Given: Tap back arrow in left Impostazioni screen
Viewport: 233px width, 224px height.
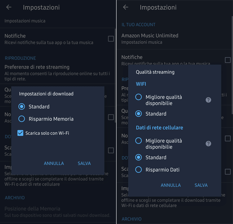Looking at the screenshot, I should (9, 7).
